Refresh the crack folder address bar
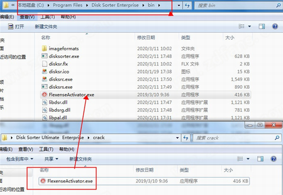 click(186, 138)
